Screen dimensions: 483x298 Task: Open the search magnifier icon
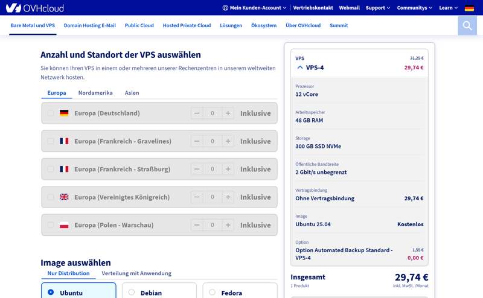[x=467, y=25]
